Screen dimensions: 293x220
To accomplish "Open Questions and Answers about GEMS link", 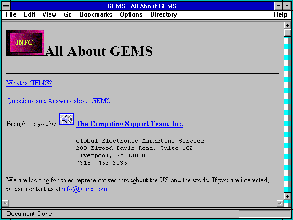I will [59, 101].
